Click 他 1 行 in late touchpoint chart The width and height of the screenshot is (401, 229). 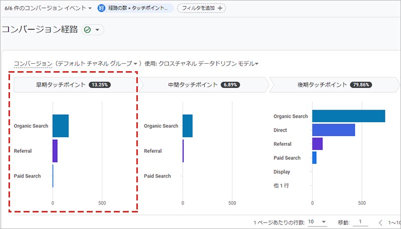pyautogui.click(x=281, y=186)
